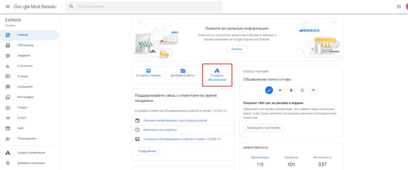
Task: Click the COVID-19 changes announcement link
Action: pos(182,139)
